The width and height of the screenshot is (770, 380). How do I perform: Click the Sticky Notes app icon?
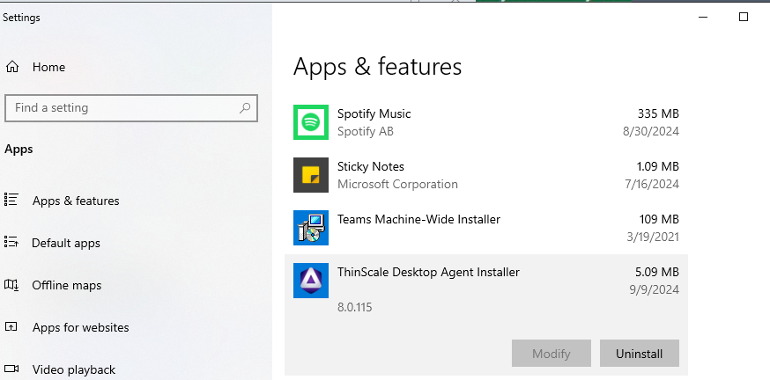311,175
